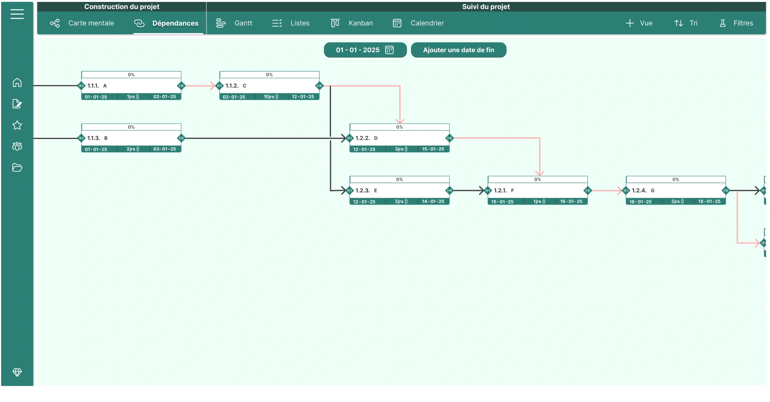Click output connector of task 1.1.3. B

(181, 138)
